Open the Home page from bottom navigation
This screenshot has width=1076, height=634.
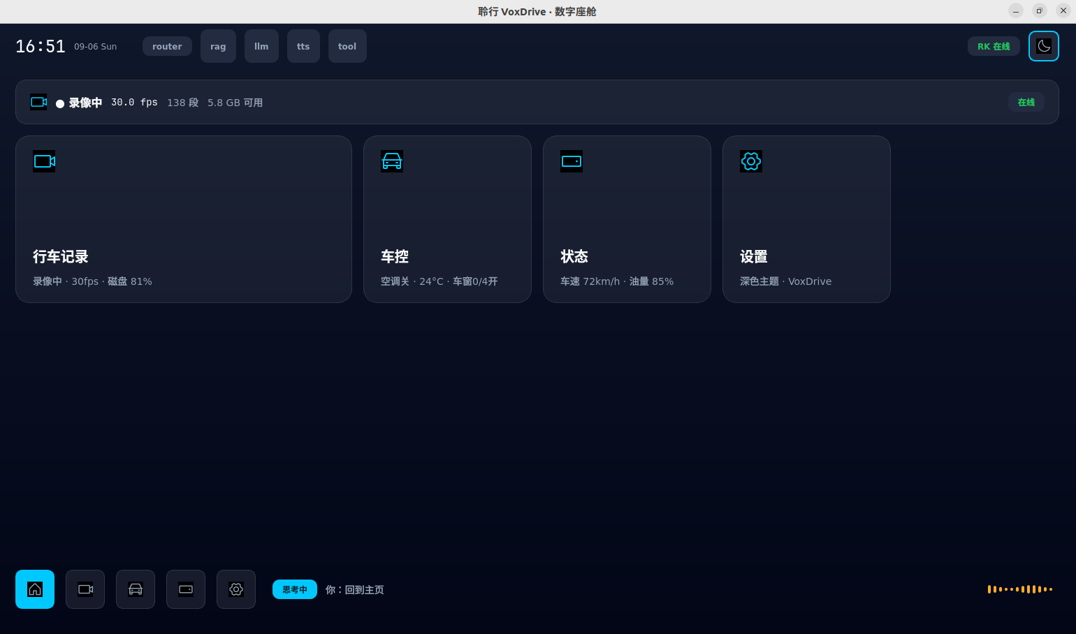(x=35, y=589)
